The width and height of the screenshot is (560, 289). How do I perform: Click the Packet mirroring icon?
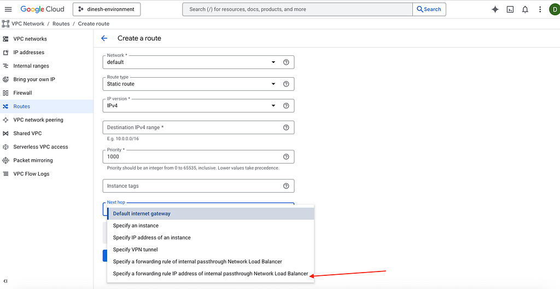point(5,160)
